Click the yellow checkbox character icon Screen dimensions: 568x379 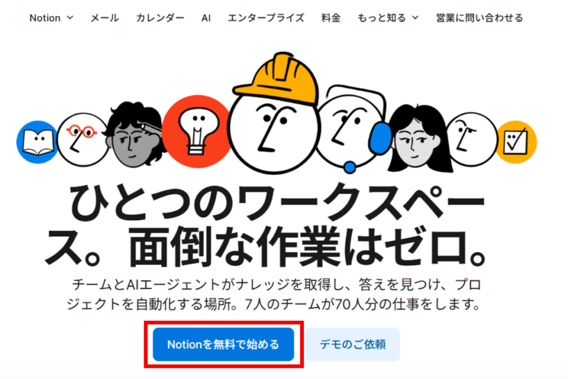point(516,142)
